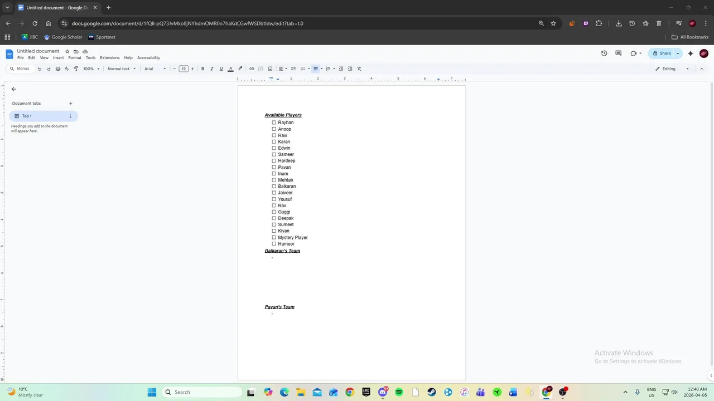The image size is (714, 401).
Task: Mark Edwin as checked
Action: click(x=274, y=148)
